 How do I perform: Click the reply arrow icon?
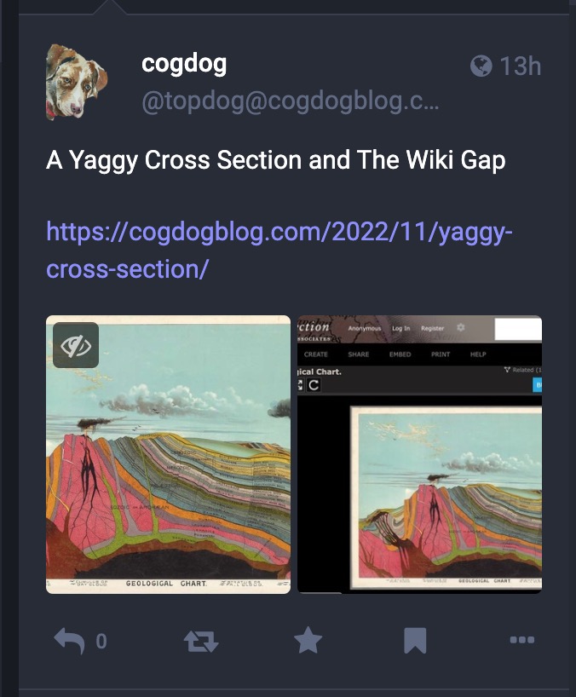click(69, 641)
